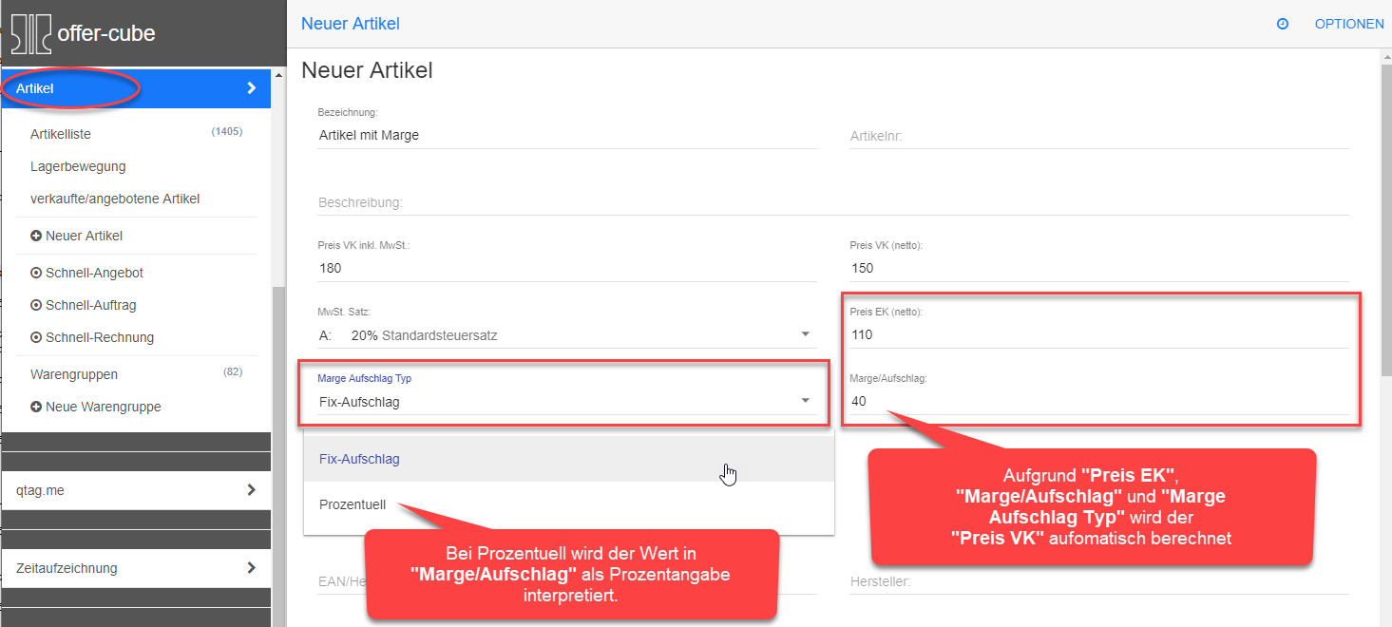Screen dimensions: 1392x627
Task: Click the Preis EK (netto) field
Action: click(1099, 334)
